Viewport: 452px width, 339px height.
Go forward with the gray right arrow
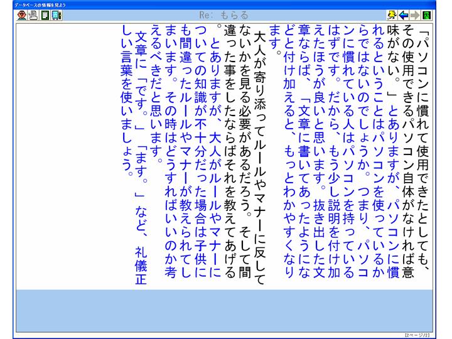(432, 14)
